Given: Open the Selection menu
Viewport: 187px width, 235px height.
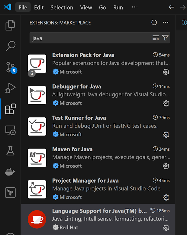Looking at the screenshot, I should [62, 7].
